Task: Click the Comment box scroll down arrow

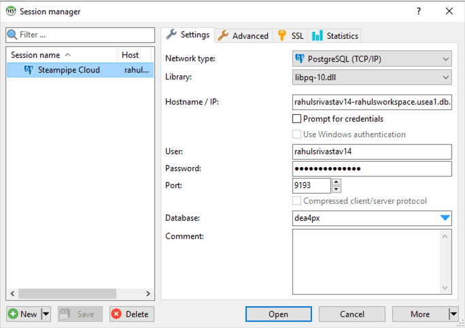Action: point(445,288)
